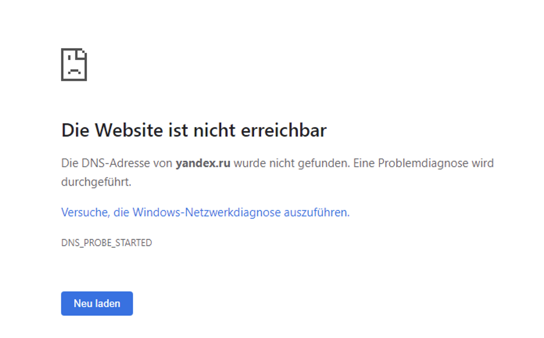Viewport: 544px width, 338px height.
Task: Select the bold yandex.ru domain text
Action: point(204,163)
